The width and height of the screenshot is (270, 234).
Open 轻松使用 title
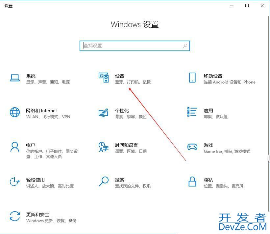[36, 180]
